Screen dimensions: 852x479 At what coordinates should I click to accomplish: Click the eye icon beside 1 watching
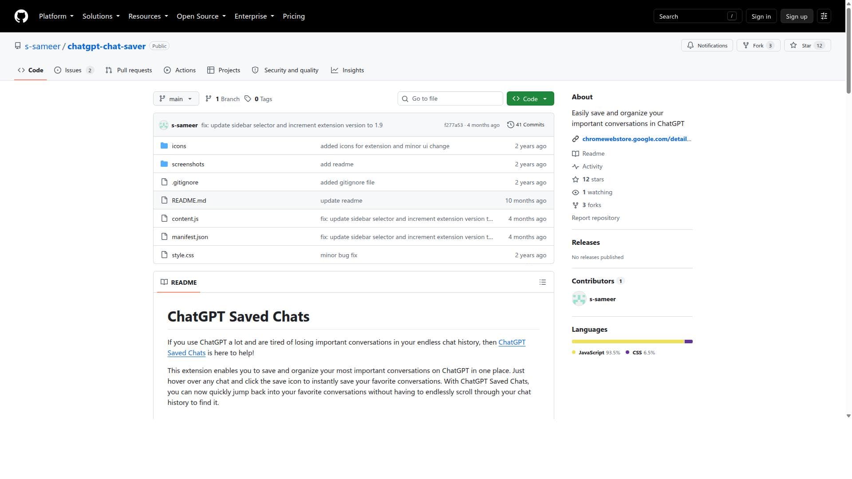coord(576,192)
